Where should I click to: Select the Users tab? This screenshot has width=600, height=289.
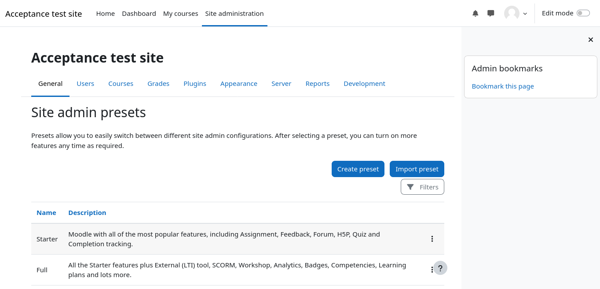85,84
